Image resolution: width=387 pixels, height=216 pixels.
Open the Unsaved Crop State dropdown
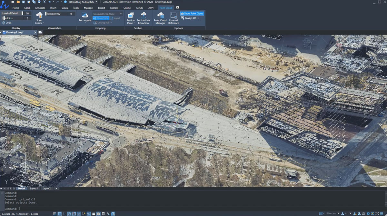pos(108,14)
